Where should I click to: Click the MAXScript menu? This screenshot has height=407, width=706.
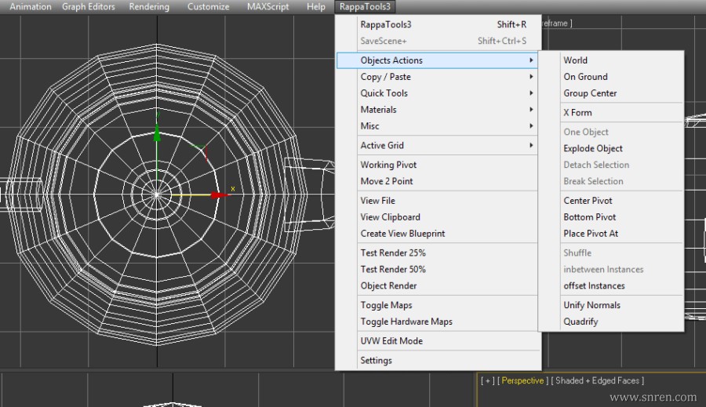pos(267,6)
